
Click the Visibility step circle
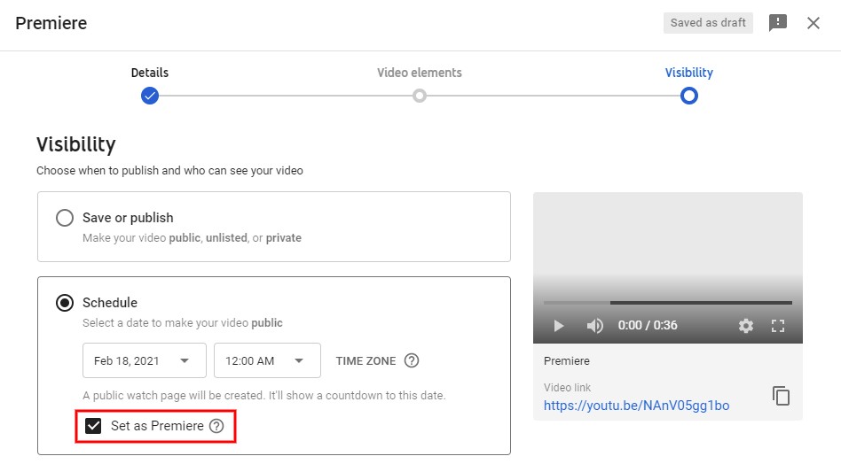click(x=689, y=97)
